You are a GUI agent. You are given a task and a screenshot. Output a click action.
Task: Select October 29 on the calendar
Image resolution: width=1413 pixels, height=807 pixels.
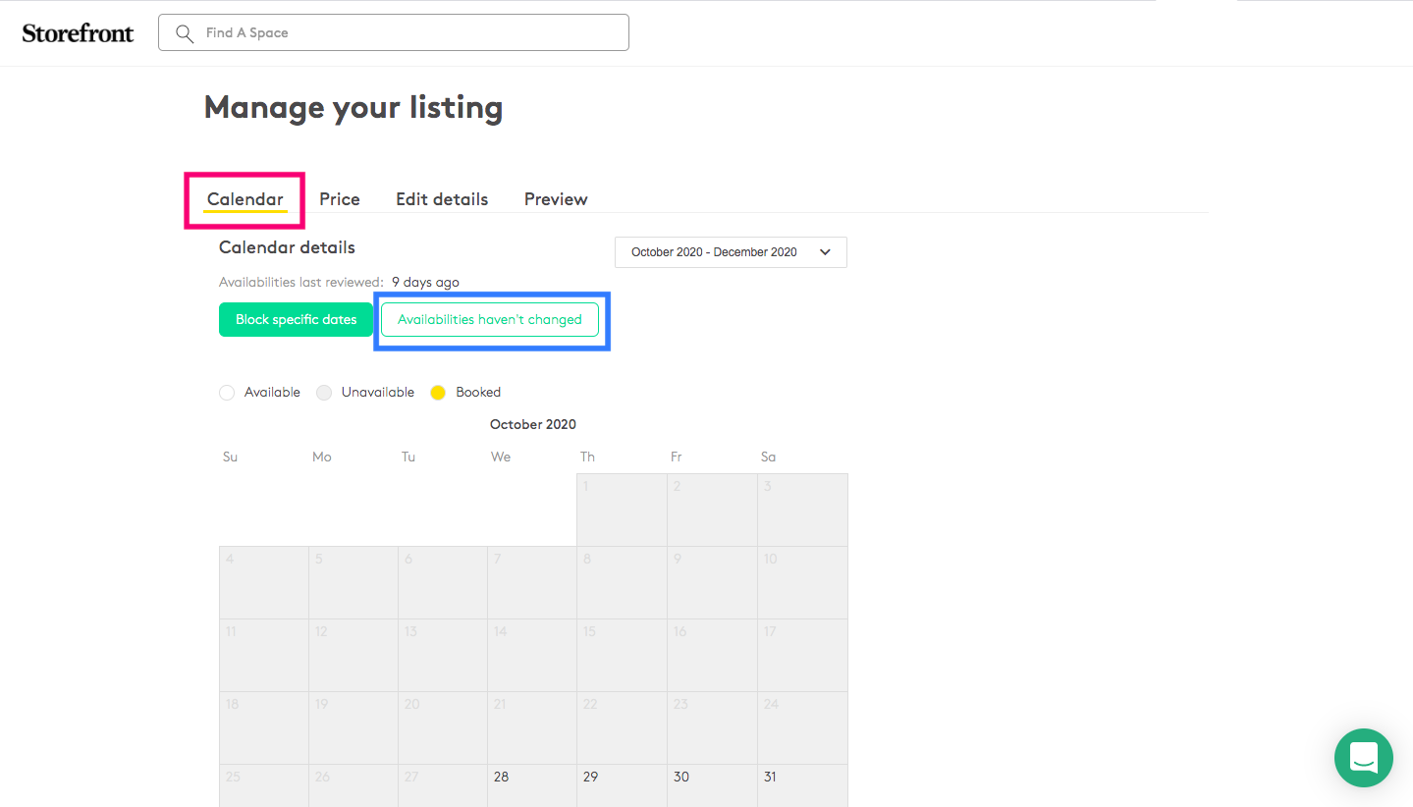(x=622, y=785)
